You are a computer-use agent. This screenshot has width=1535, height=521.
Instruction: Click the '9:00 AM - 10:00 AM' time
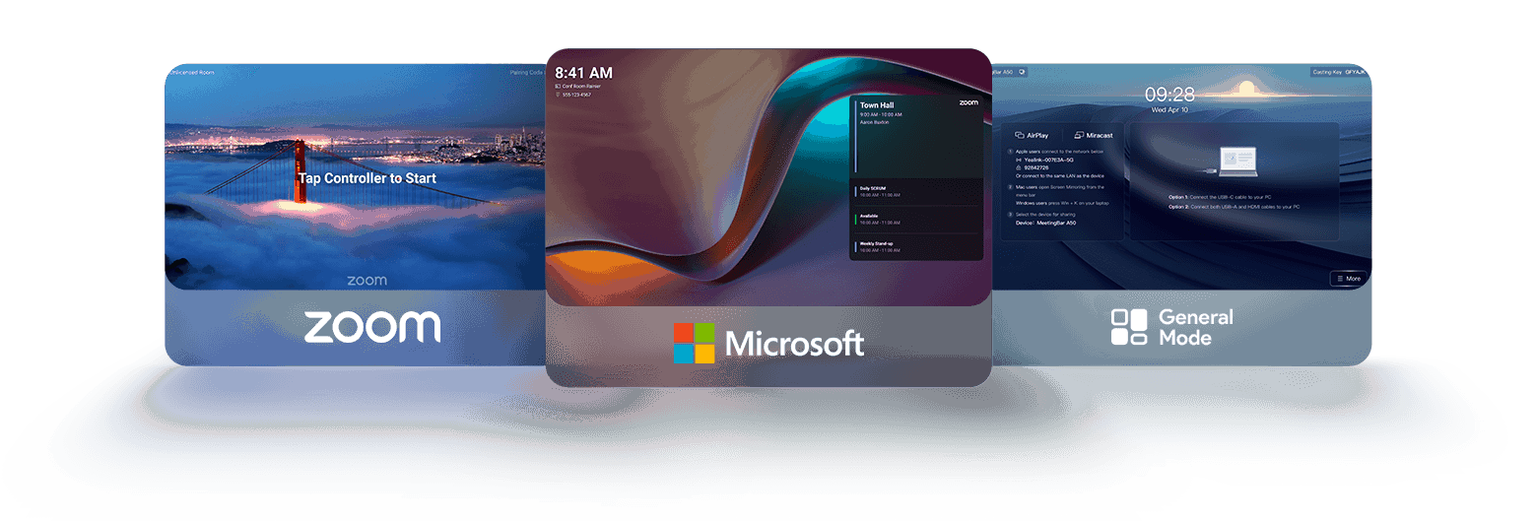click(x=881, y=114)
